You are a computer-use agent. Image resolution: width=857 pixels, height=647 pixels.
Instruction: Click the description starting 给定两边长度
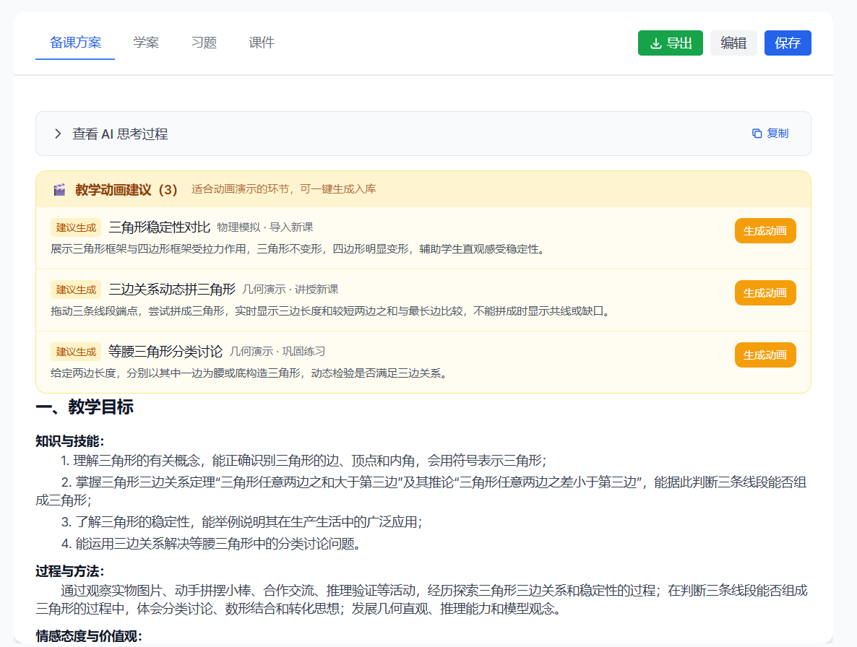(x=250, y=373)
